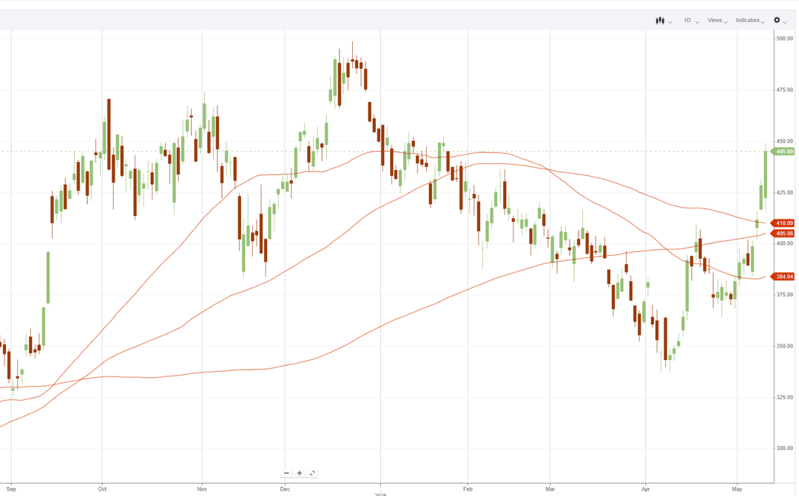Click the green 445.00 last price label
The width and height of the screenshot is (799, 496).
[x=783, y=152]
